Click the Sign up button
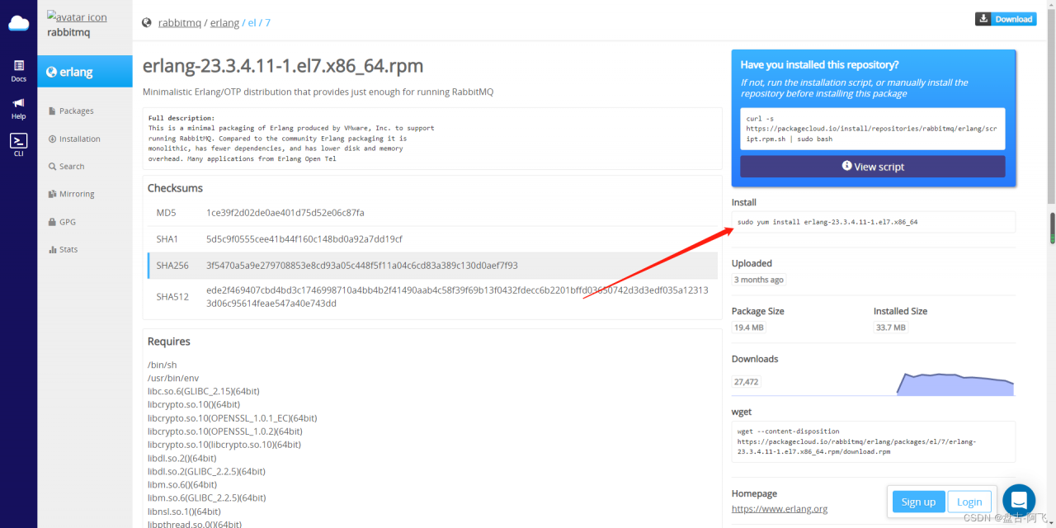This screenshot has height=528, width=1056. click(x=918, y=502)
